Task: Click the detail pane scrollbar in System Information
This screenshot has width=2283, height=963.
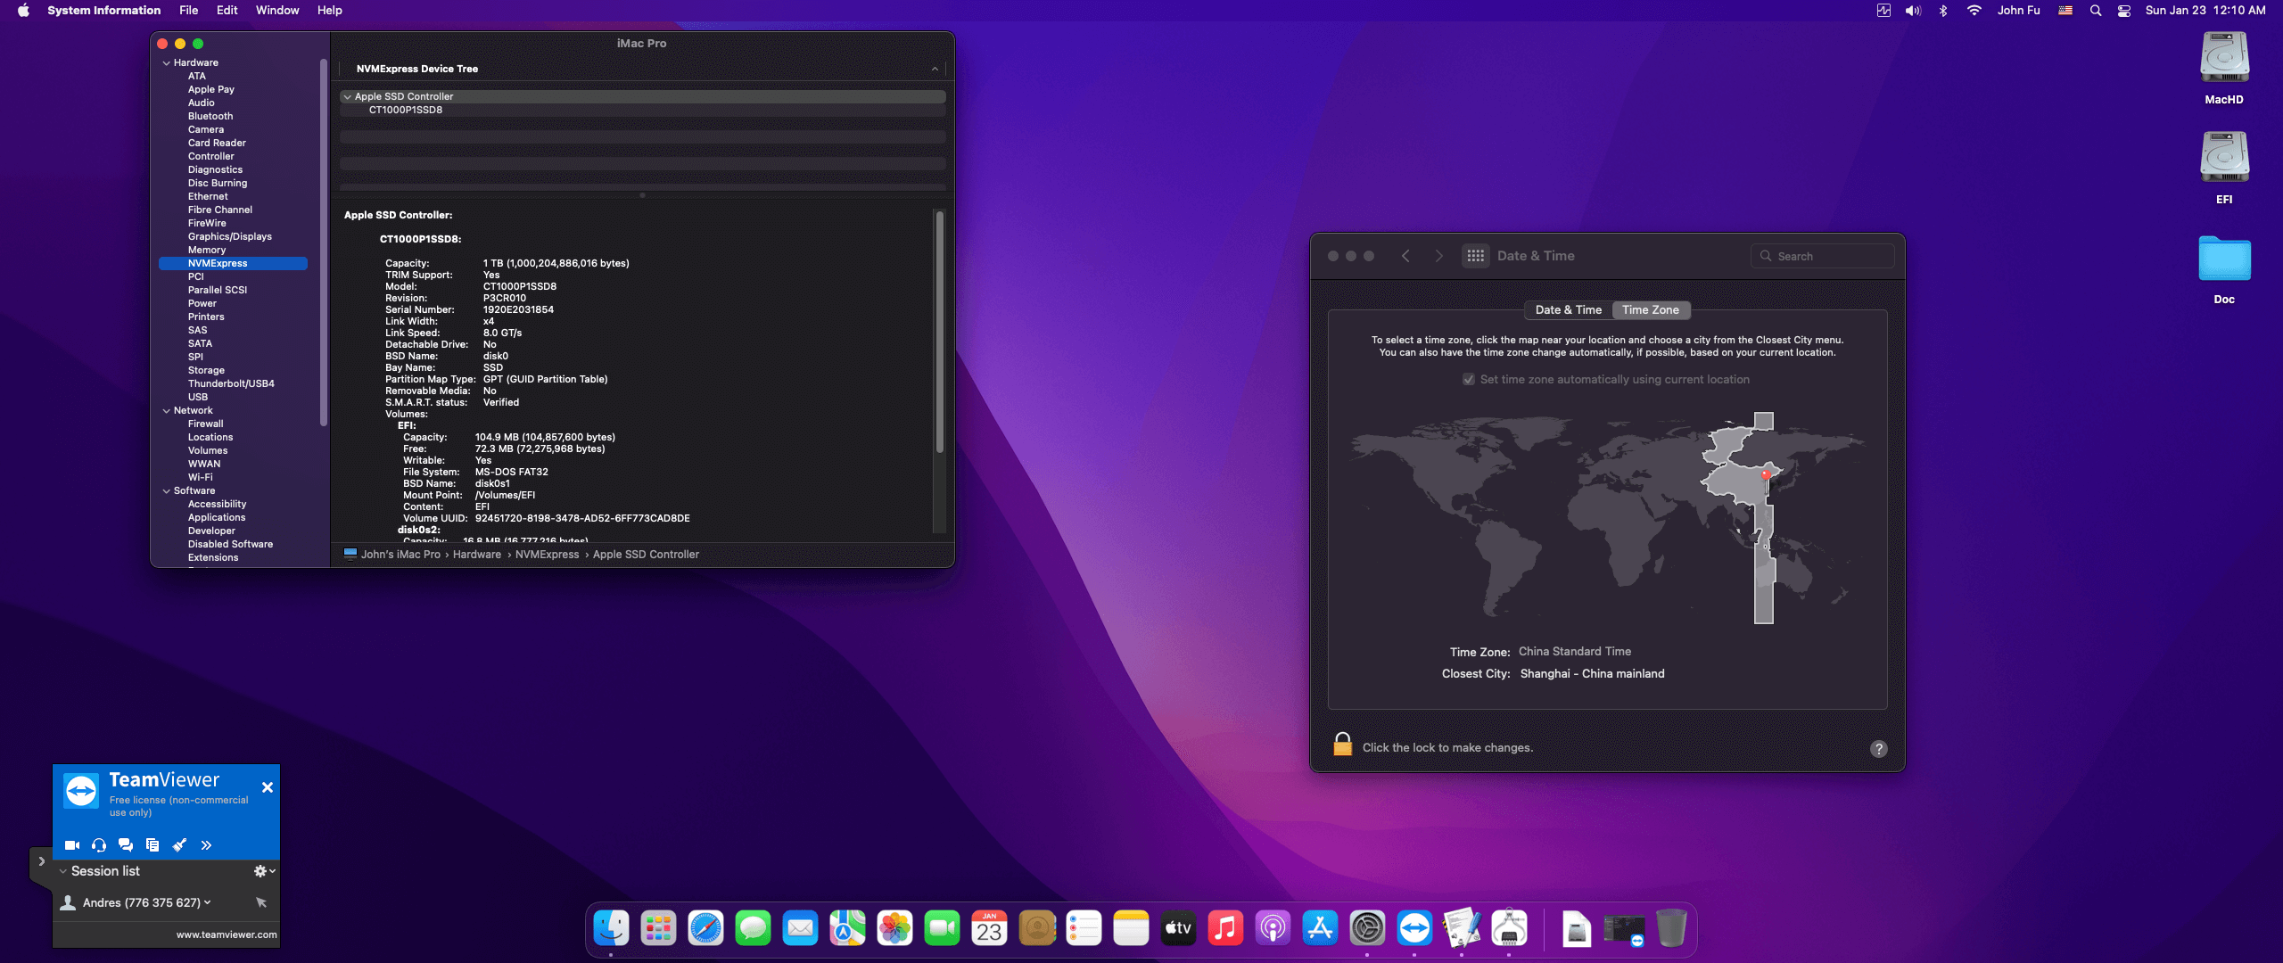Action: (939, 332)
